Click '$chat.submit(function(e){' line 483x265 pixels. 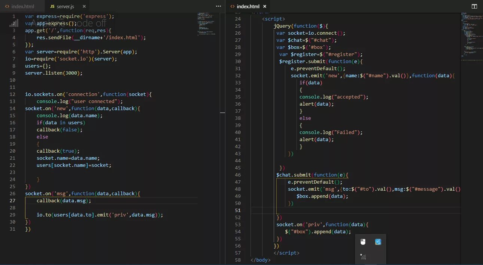313,175
